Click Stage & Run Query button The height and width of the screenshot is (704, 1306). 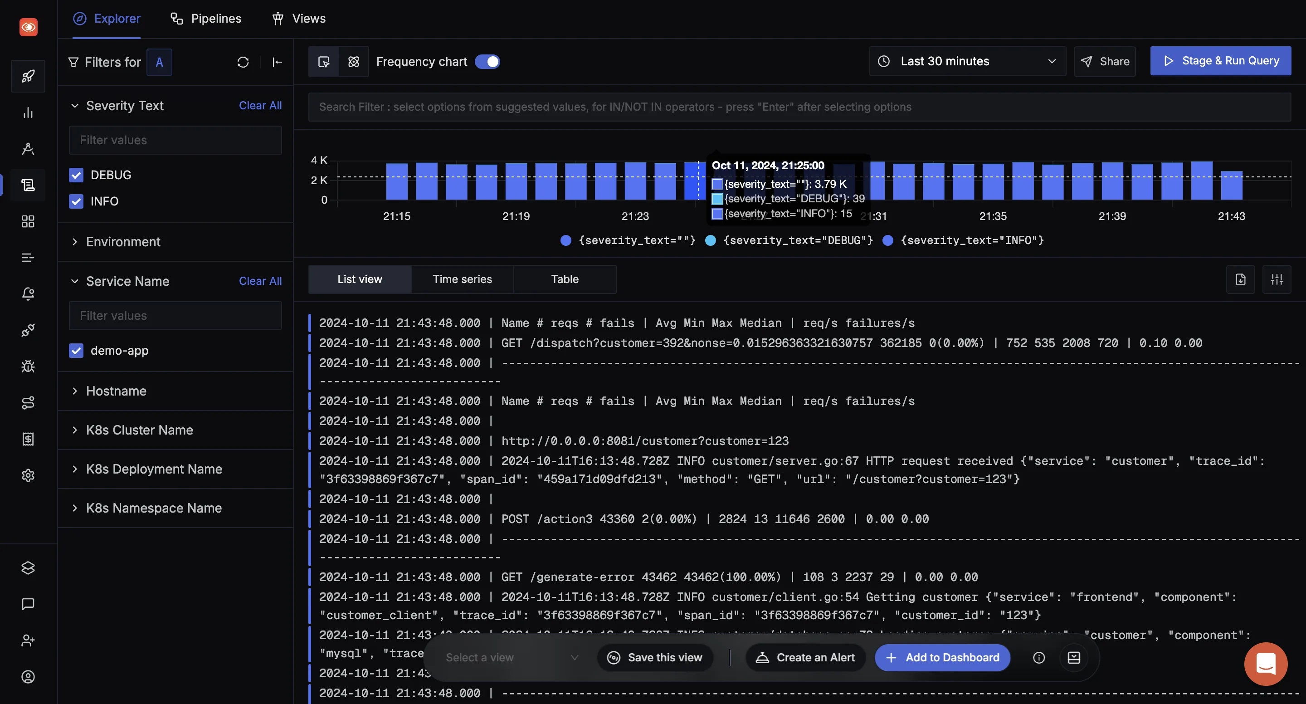coord(1220,61)
